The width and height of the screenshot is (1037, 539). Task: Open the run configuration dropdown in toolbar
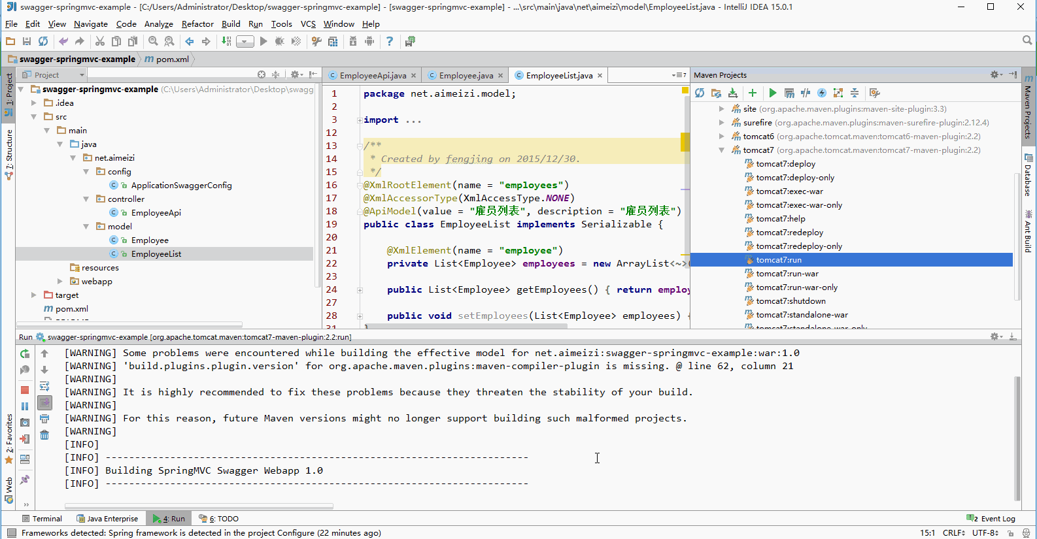[x=245, y=42]
